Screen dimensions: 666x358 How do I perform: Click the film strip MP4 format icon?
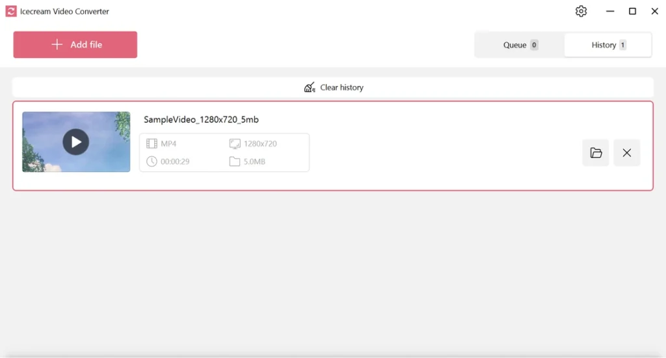(x=152, y=143)
